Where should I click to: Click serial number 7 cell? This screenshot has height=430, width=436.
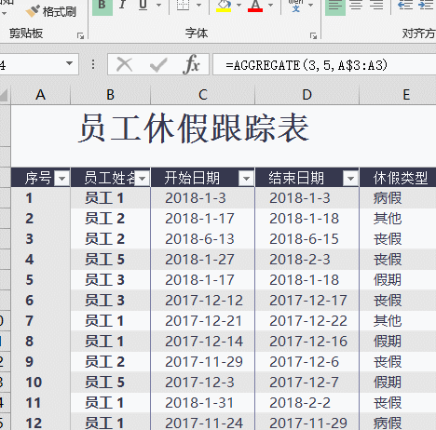click(40, 321)
